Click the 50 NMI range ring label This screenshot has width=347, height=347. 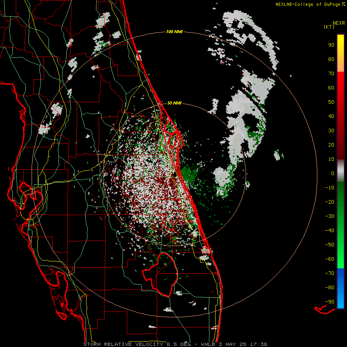174,103
